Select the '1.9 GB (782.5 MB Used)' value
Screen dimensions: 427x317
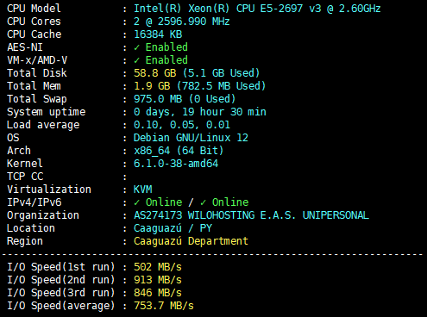coord(199,86)
